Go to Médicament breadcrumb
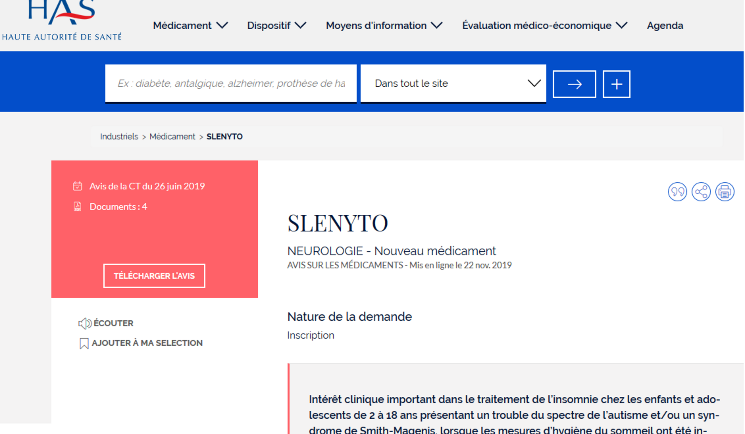745x434 pixels. [x=172, y=137]
